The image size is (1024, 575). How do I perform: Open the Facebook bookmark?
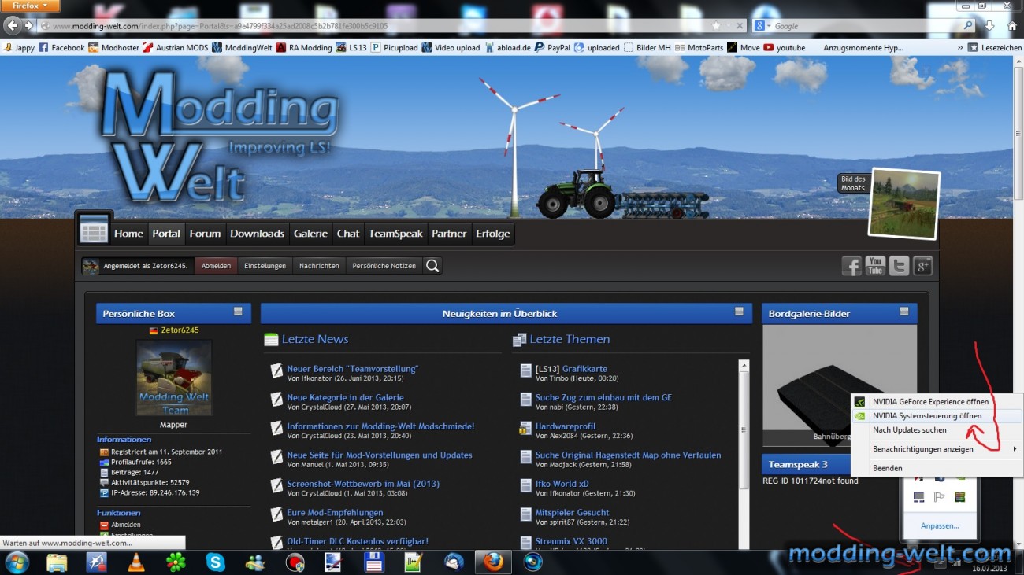(61, 48)
